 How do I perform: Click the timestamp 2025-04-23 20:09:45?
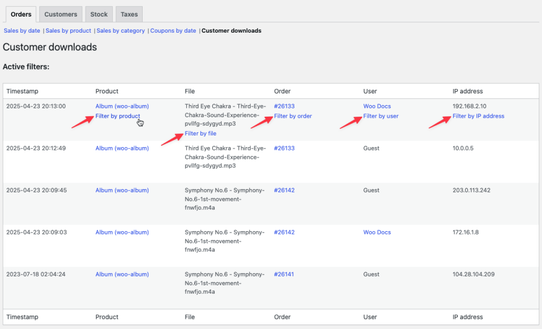(37, 190)
